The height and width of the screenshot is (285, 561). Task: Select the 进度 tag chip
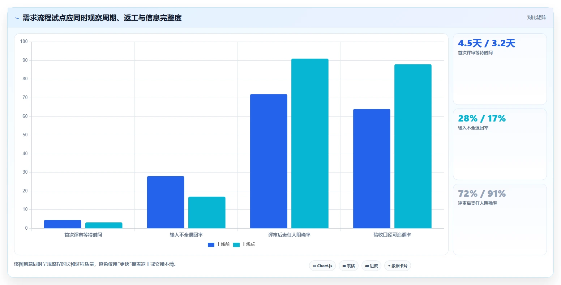click(x=372, y=266)
